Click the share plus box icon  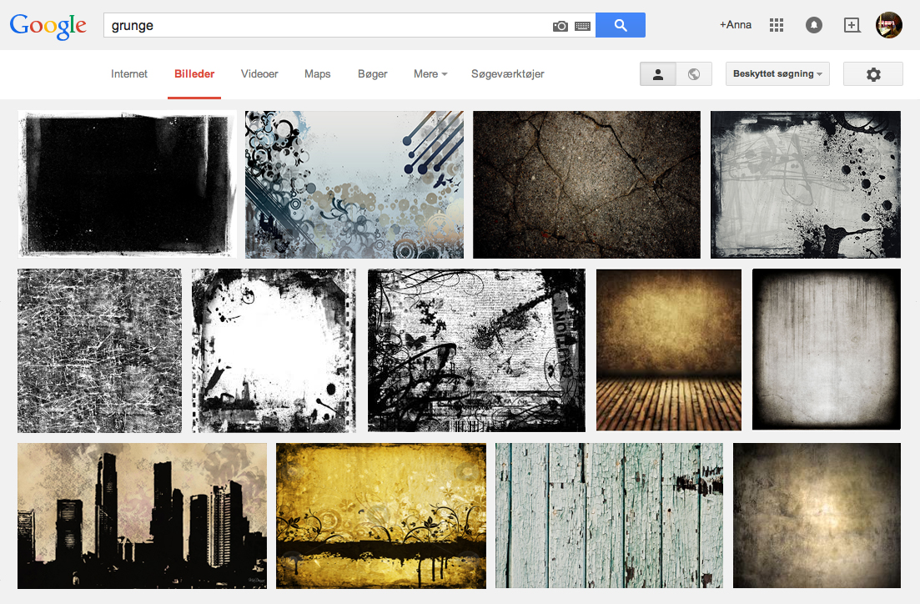coord(852,25)
